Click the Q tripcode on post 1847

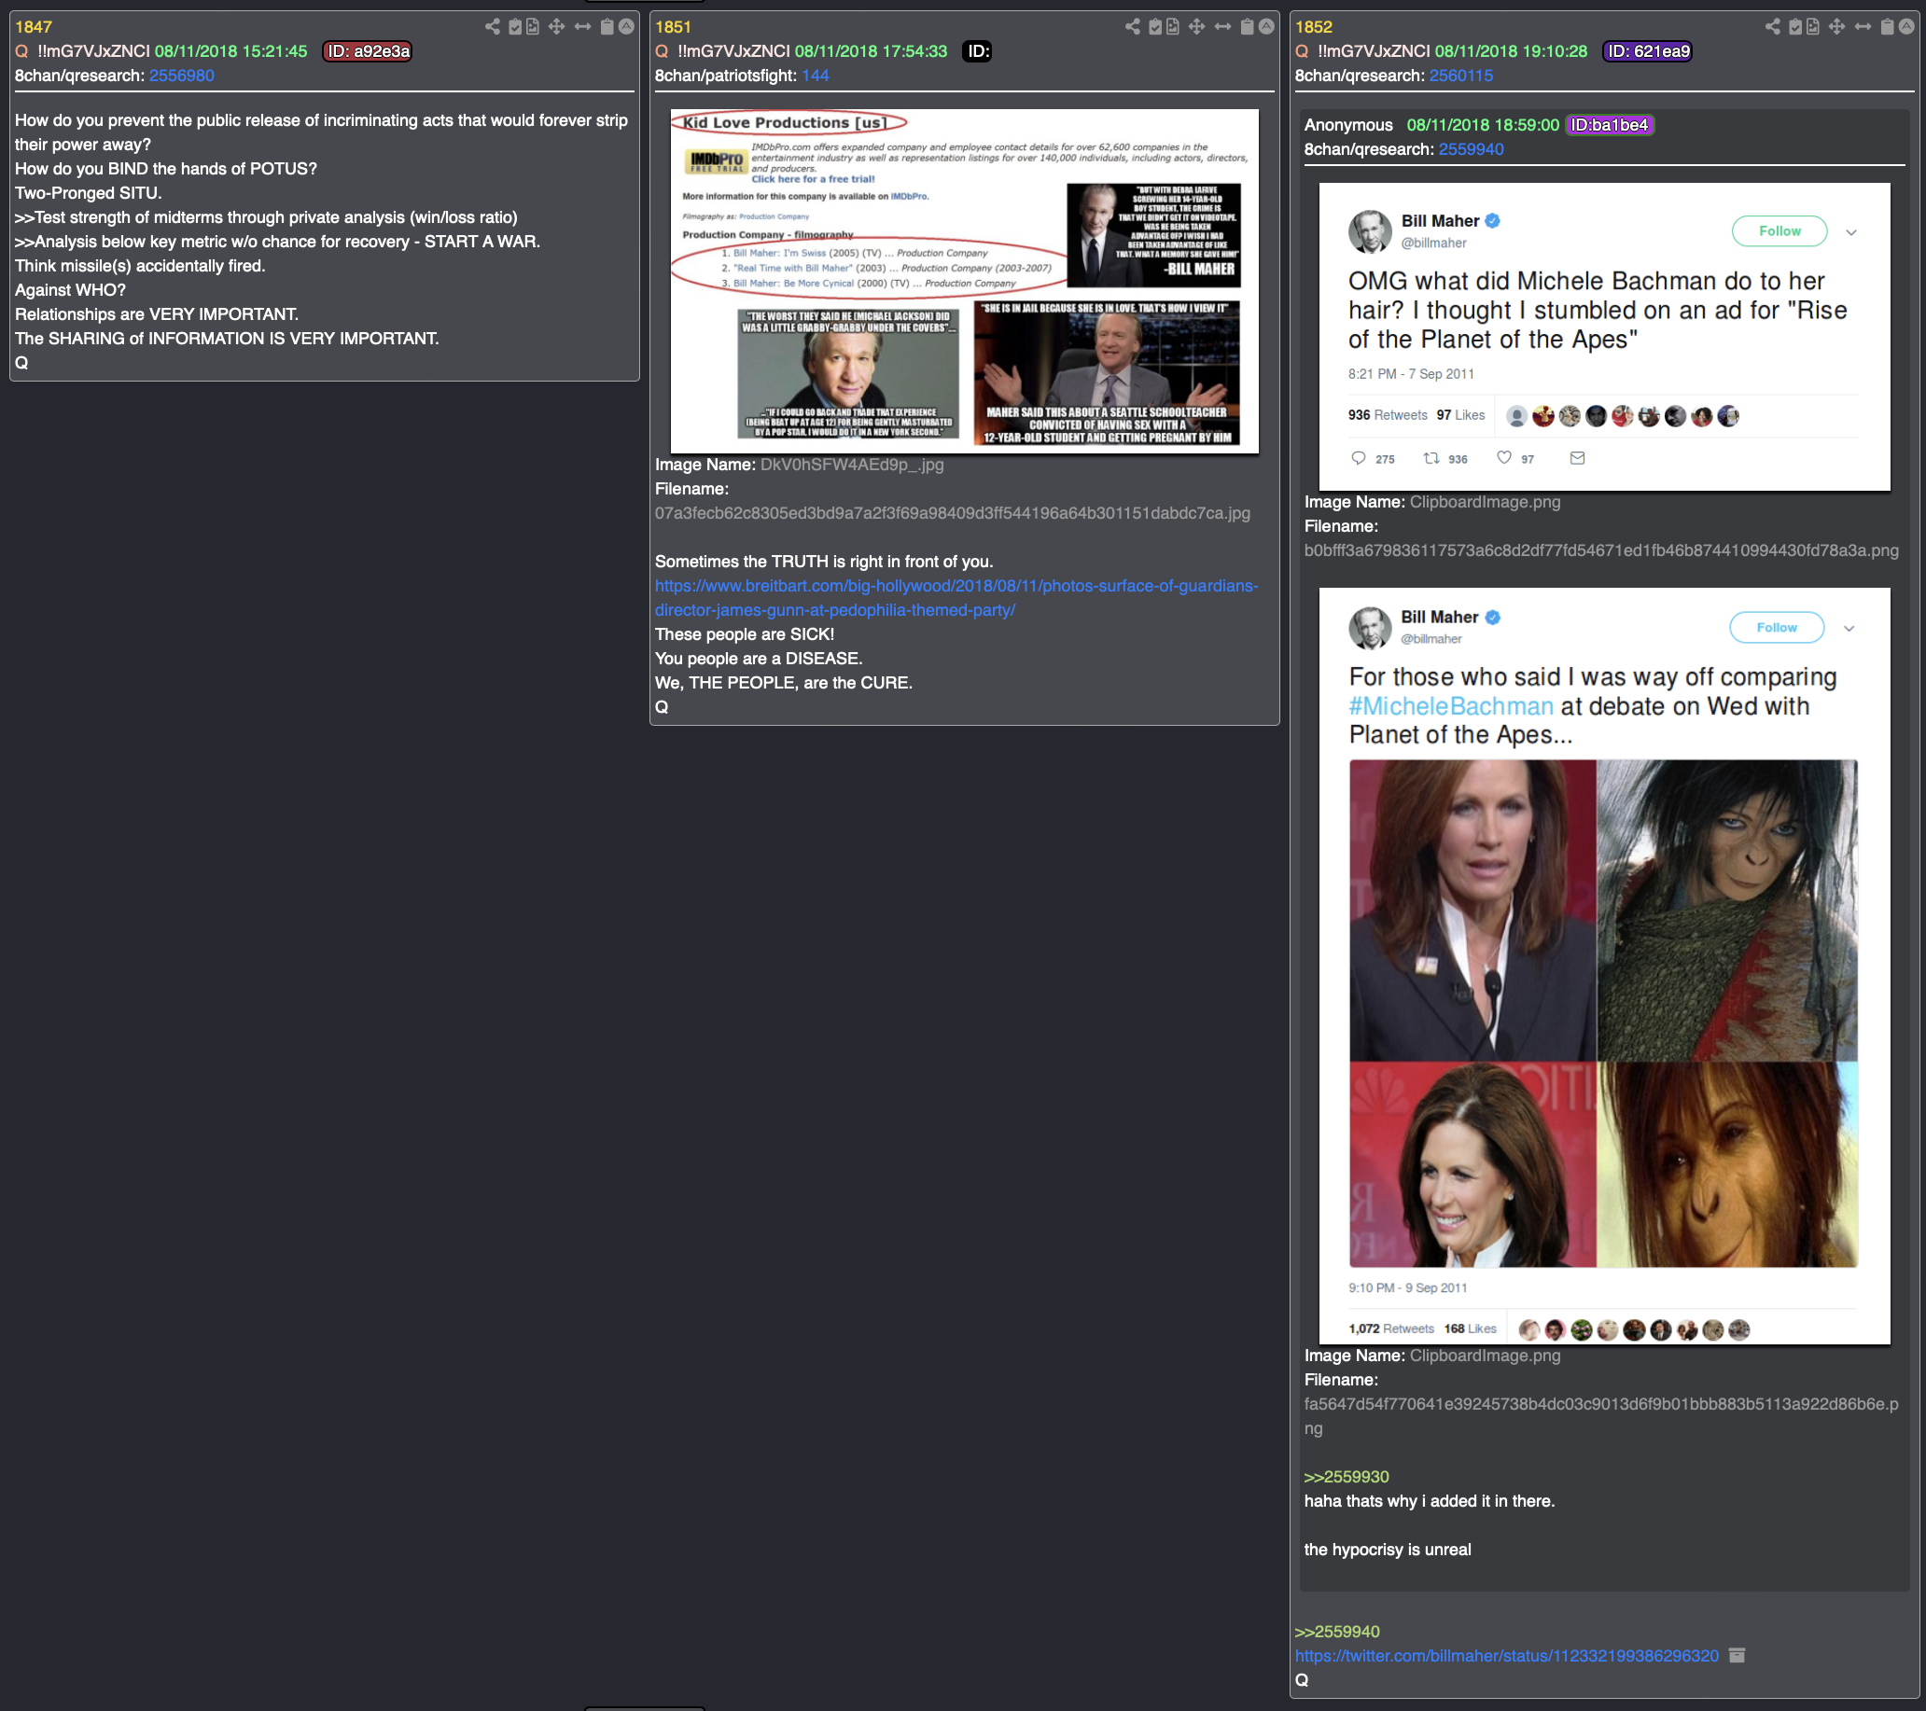[93, 51]
